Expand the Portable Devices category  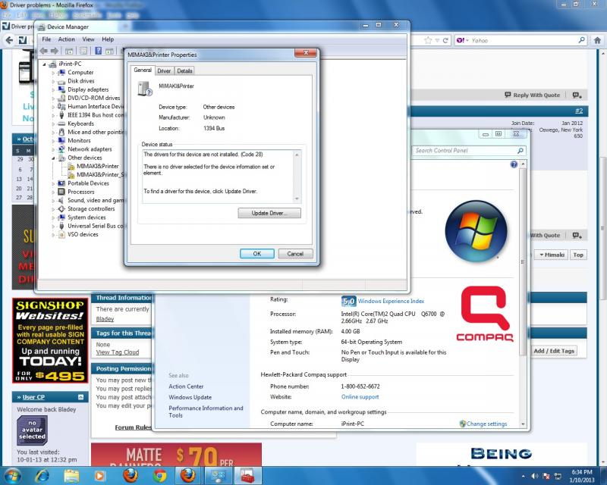(53, 183)
